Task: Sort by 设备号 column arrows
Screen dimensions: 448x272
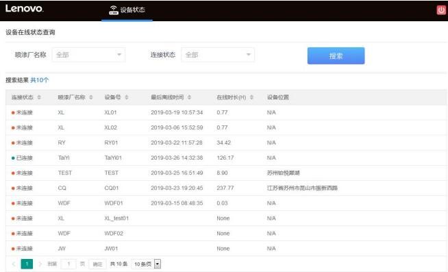Action: pos(126,97)
